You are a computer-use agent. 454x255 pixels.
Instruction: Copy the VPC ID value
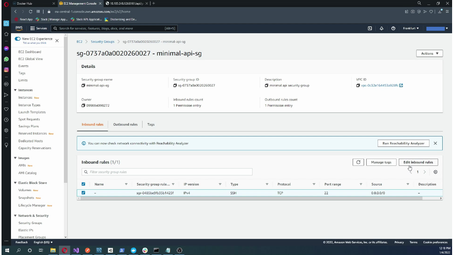tap(358, 85)
